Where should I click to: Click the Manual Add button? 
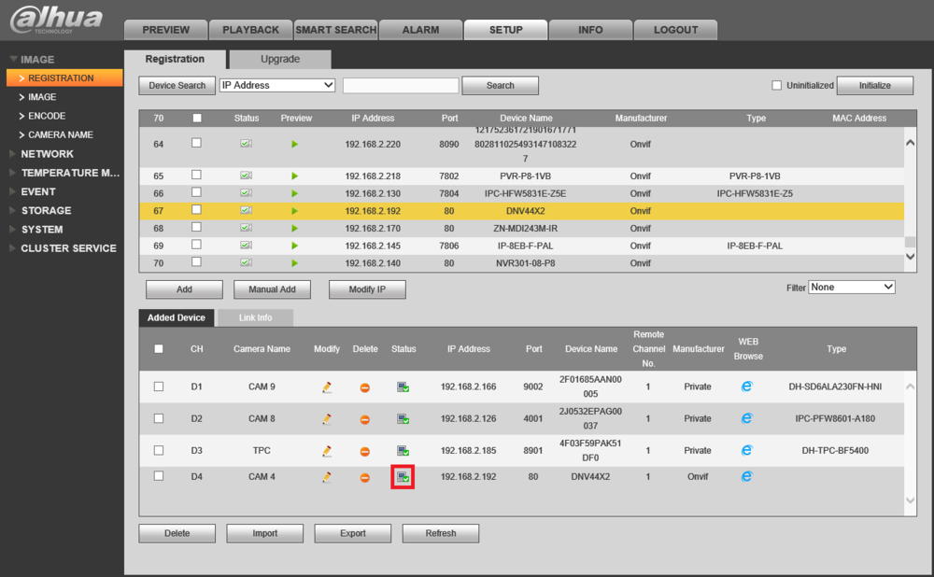[272, 289]
